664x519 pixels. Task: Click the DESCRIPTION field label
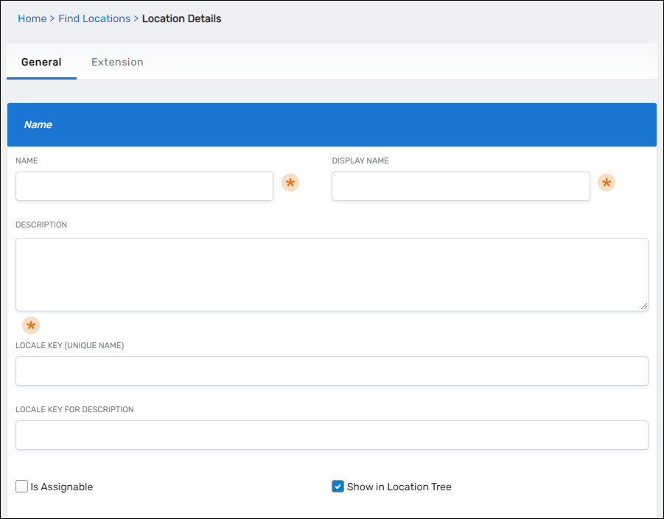point(41,225)
